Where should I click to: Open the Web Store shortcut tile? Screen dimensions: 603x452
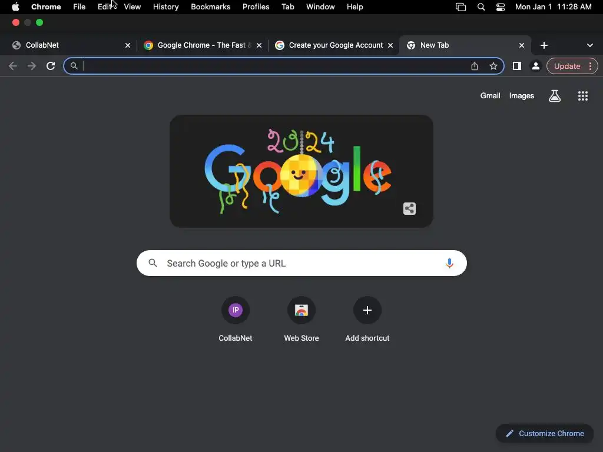tap(301, 319)
